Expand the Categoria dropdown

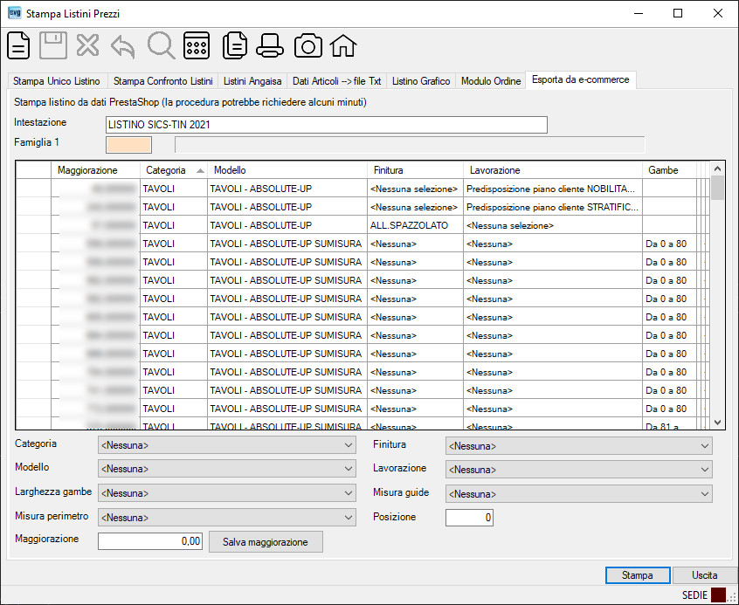tap(227, 445)
